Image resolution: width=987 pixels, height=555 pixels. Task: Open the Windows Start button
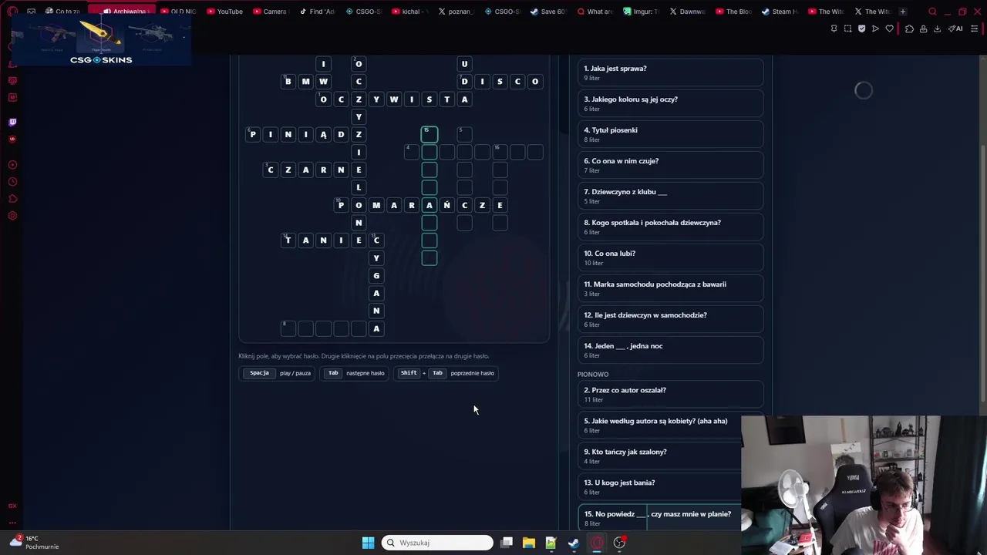(368, 543)
